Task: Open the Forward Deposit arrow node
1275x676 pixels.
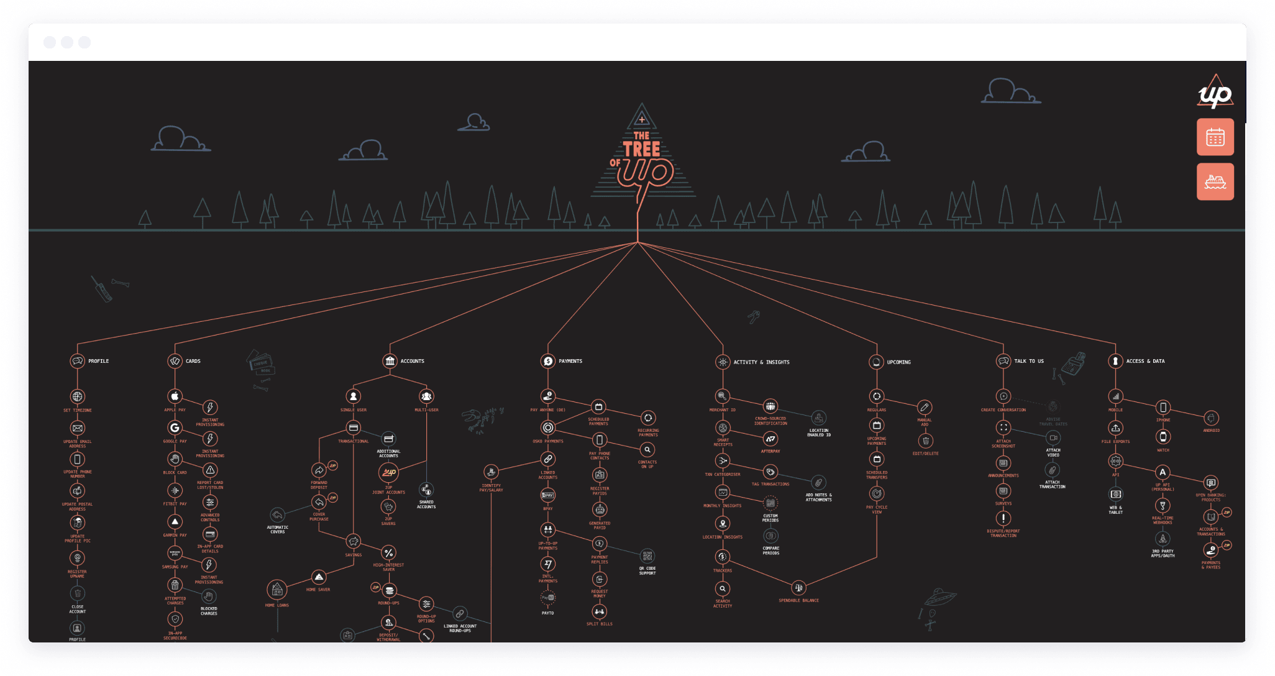Action: 319,470
